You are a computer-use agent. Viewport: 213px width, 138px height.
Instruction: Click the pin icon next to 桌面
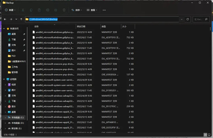click(x=24, y=34)
